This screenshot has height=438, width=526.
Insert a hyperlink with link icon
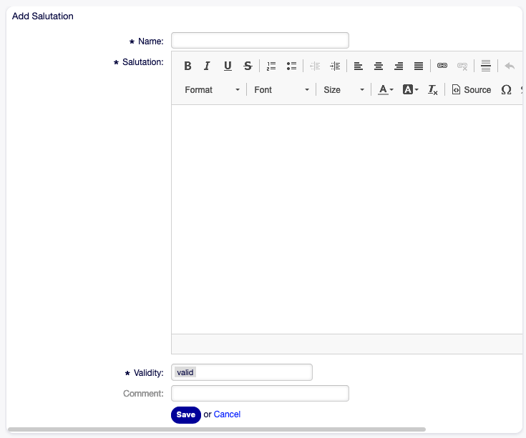(442, 66)
